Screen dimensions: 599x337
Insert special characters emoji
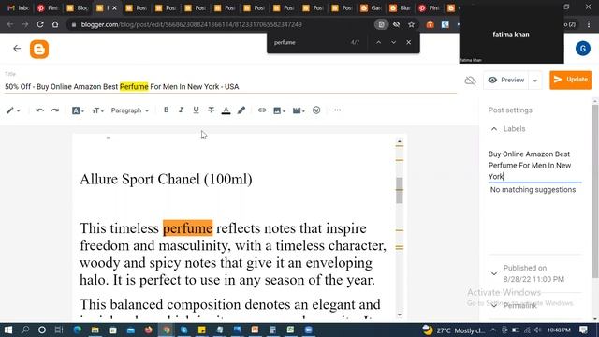point(316,110)
